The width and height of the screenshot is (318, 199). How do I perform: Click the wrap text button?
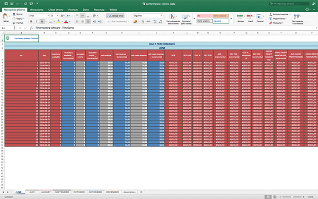click(115, 15)
